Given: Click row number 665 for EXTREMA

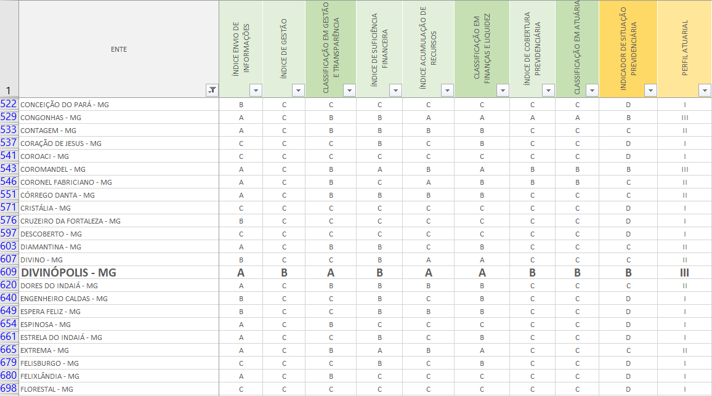Looking at the screenshot, I should [9, 350].
